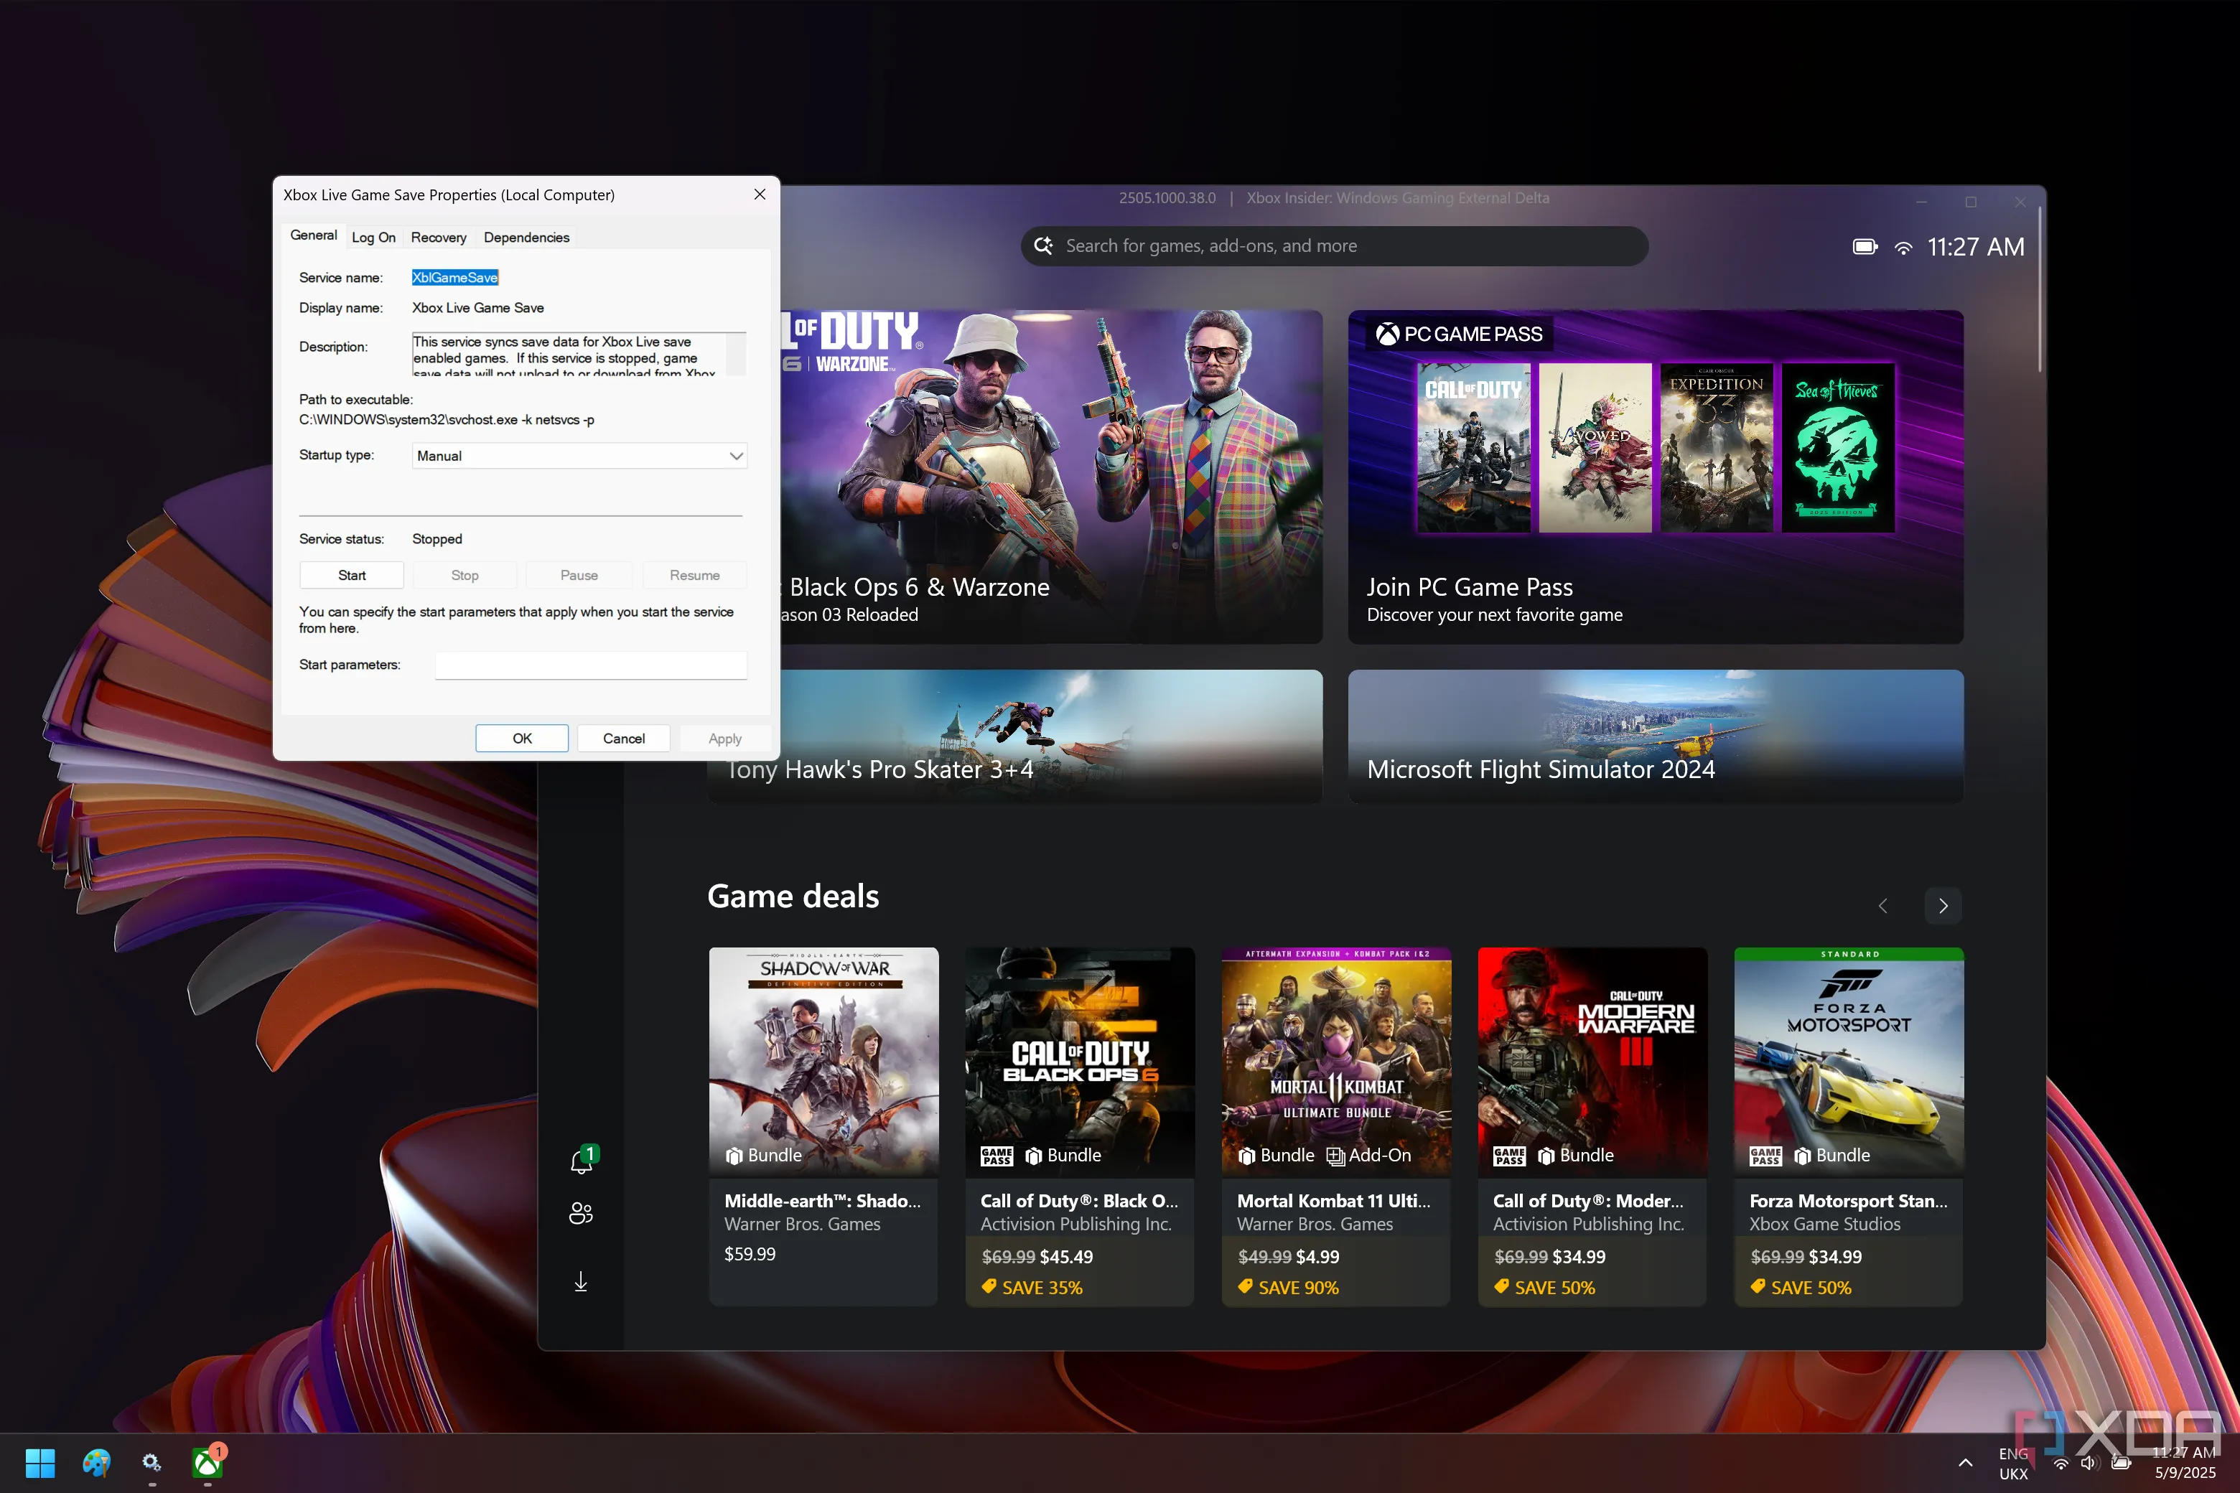Open the friends icon in Xbox sidebar
2240x1493 pixels.
tap(581, 1213)
